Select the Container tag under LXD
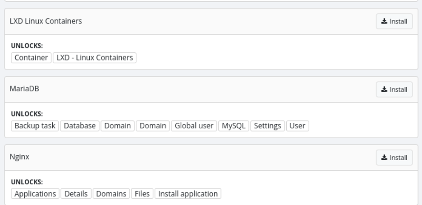This screenshot has height=205, width=422. tap(31, 58)
